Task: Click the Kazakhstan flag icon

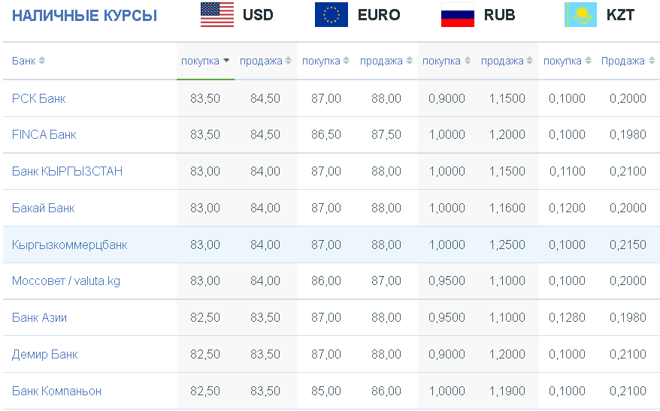Action: 580,15
